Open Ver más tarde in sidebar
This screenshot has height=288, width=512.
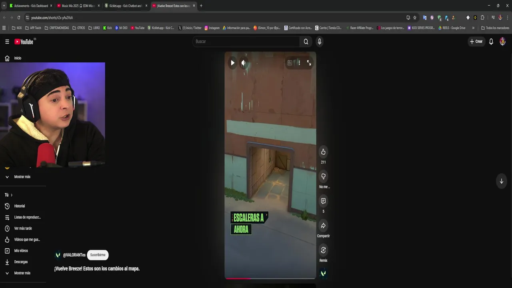pos(23,228)
